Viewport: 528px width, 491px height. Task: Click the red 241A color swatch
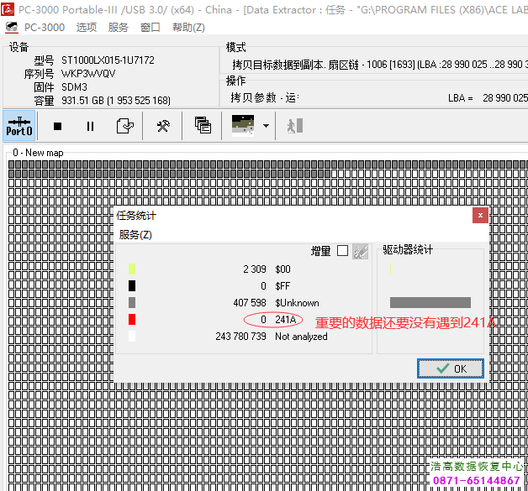click(132, 320)
